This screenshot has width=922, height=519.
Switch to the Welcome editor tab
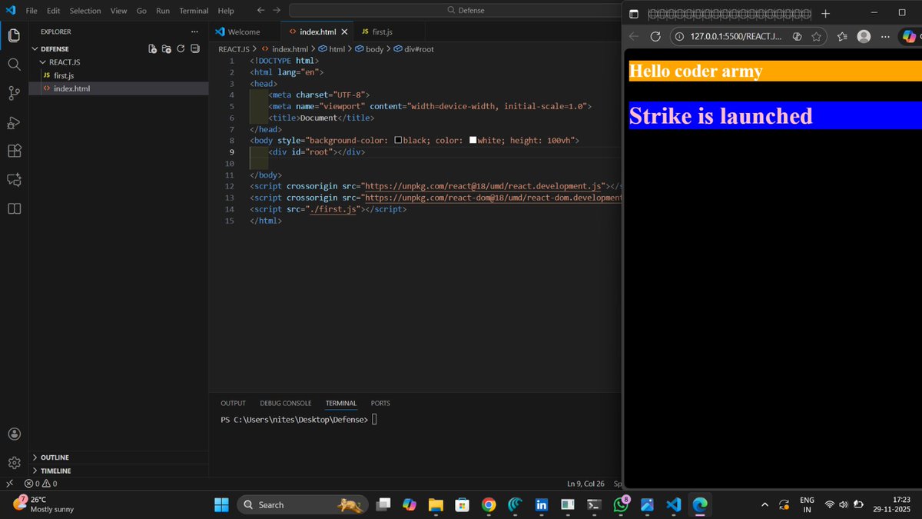pyautogui.click(x=244, y=32)
